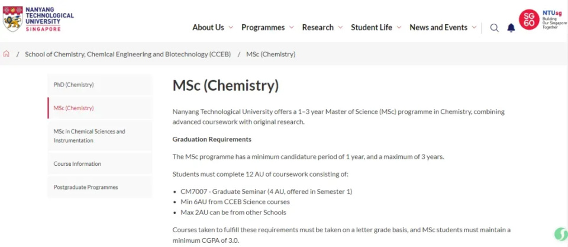Viewport: 568px width, 247px height.
Task: Click the notifications bell icon
Action: click(x=511, y=28)
